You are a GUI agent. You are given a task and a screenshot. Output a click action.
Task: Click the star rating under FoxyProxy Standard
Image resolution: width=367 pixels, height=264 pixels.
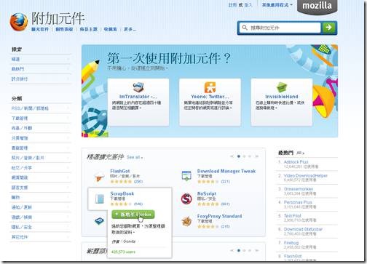pos(208,227)
